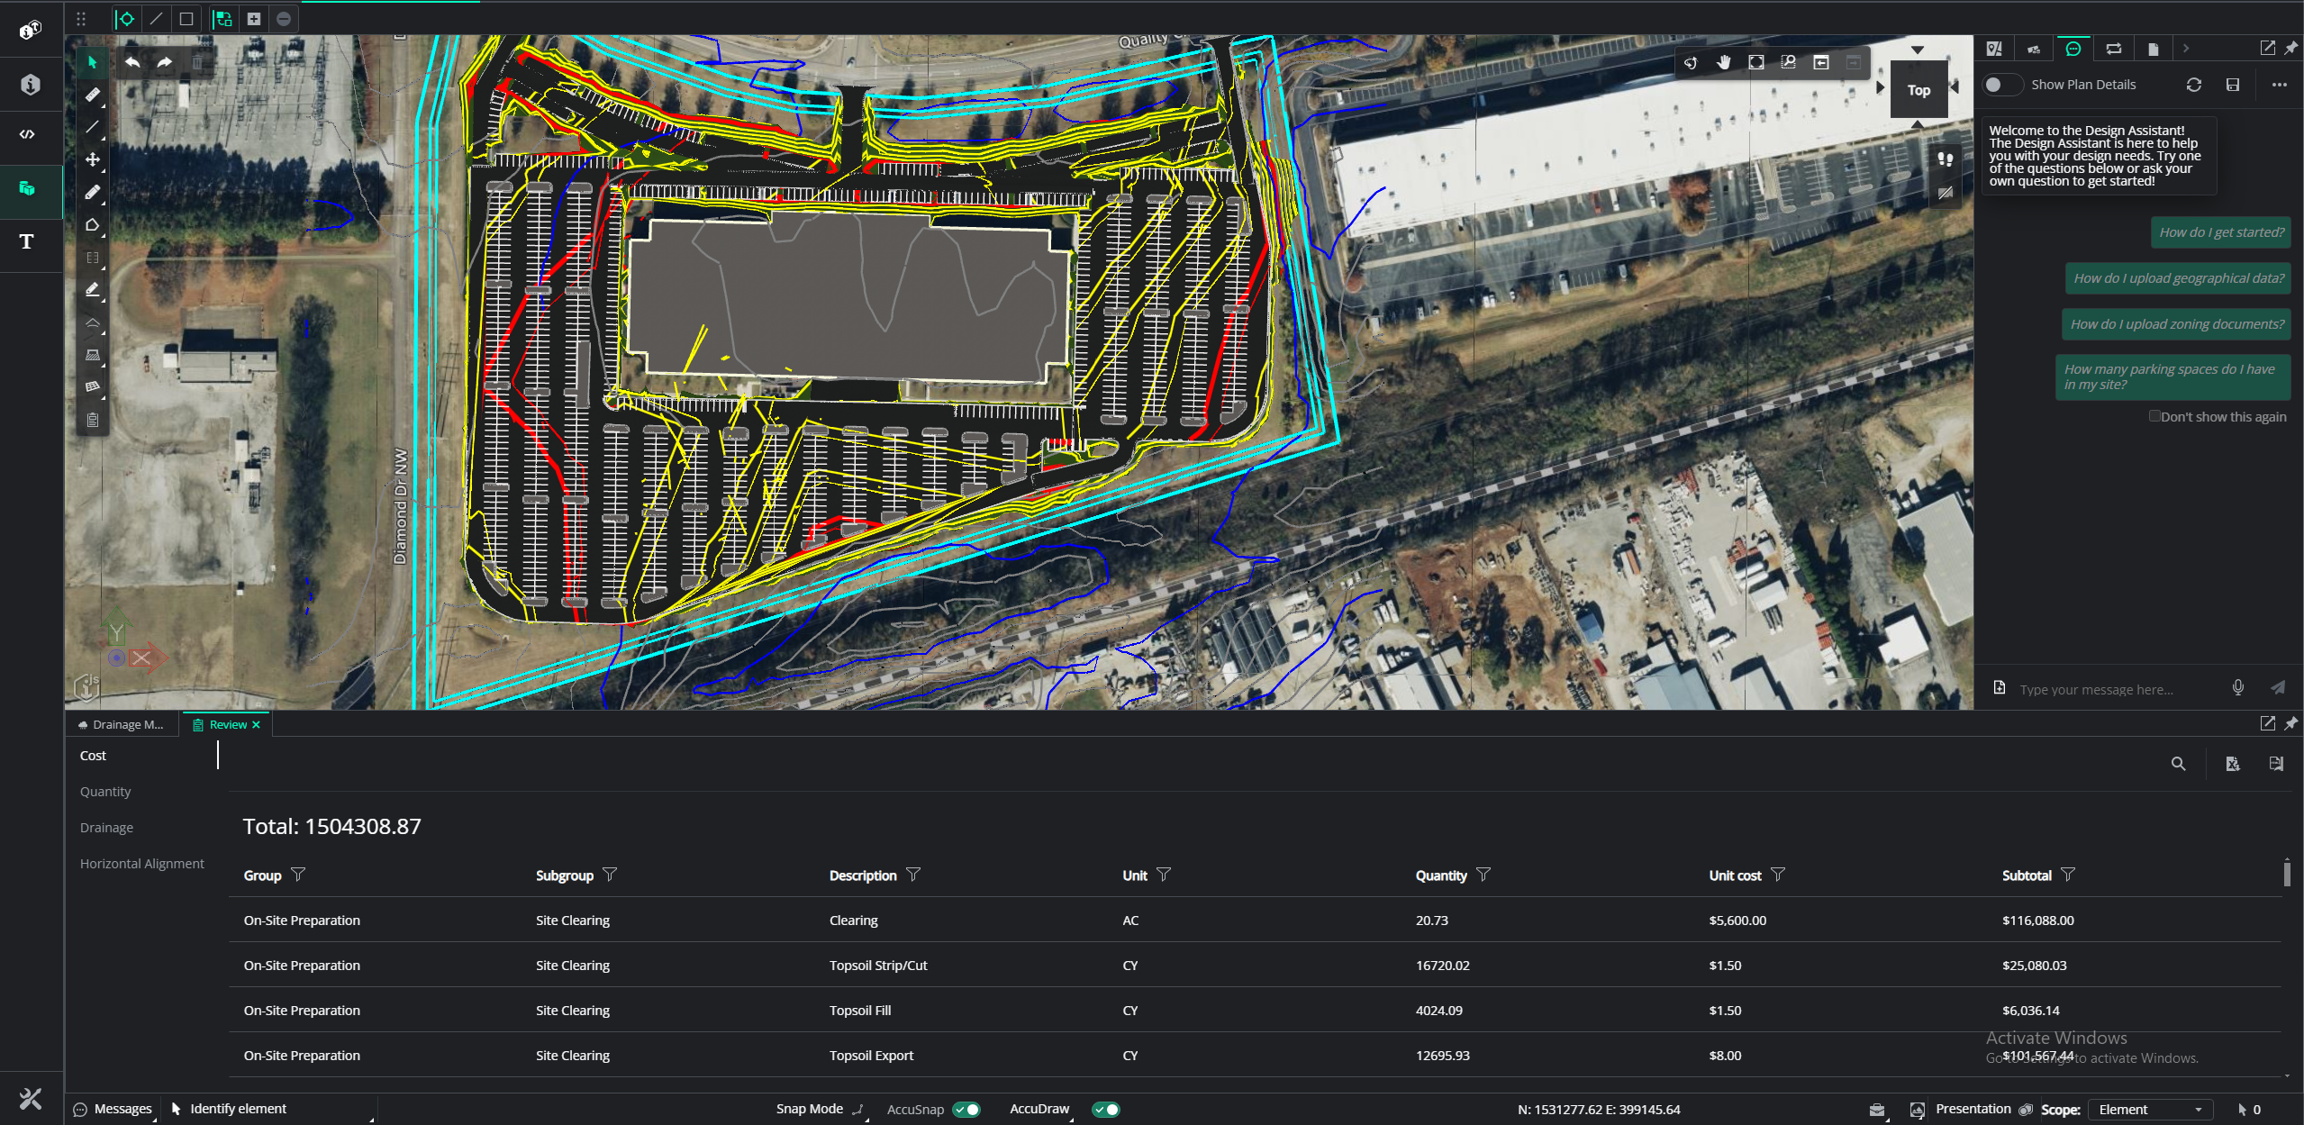Viewport: 2304px width, 1125px height.
Task: Click the microphone icon in chat
Action: (2237, 688)
